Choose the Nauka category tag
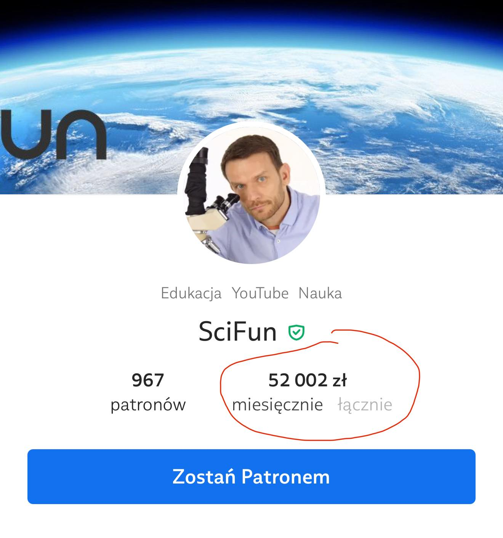The height and width of the screenshot is (538, 503). [x=320, y=293]
